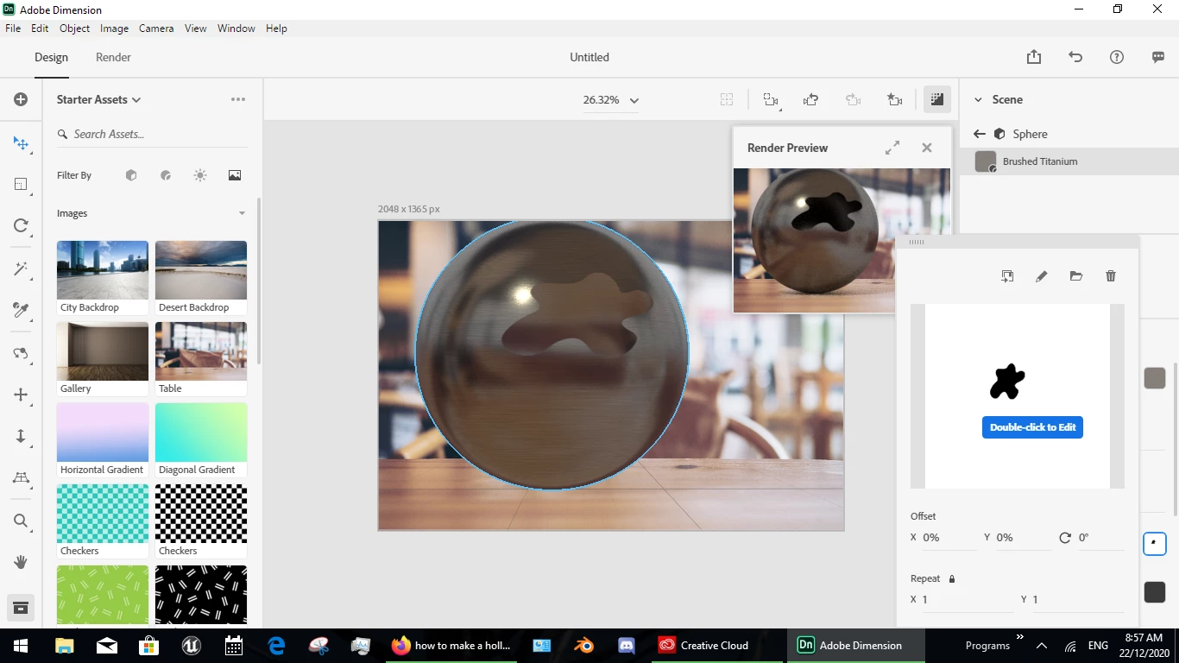The height and width of the screenshot is (663, 1179).
Task: Select the Orbit camera tool
Action: point(21,353)
